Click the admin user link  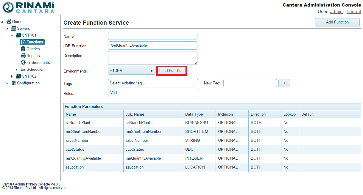click(x=336, y=12)
